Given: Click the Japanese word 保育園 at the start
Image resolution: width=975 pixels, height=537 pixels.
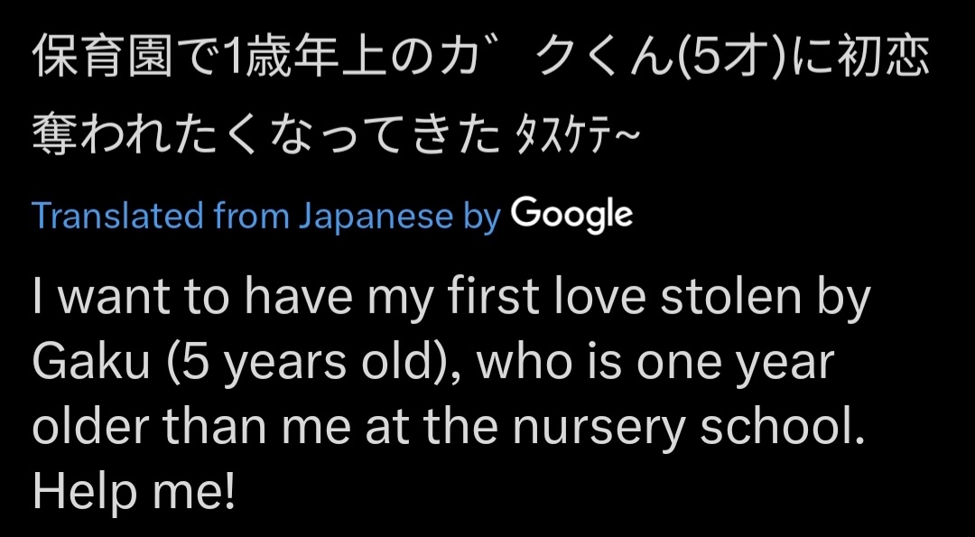Looking at the screenshot, I should coord(101,58).
